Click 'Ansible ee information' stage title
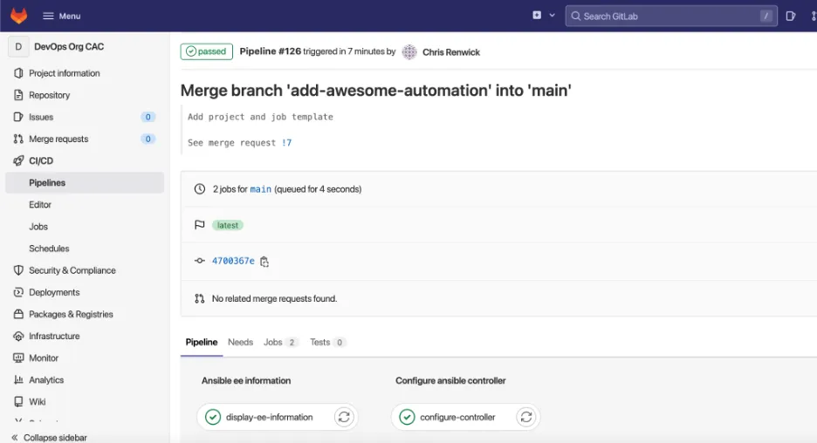The height and width of the screenshot is (443, 817). (x=246, y=380)
